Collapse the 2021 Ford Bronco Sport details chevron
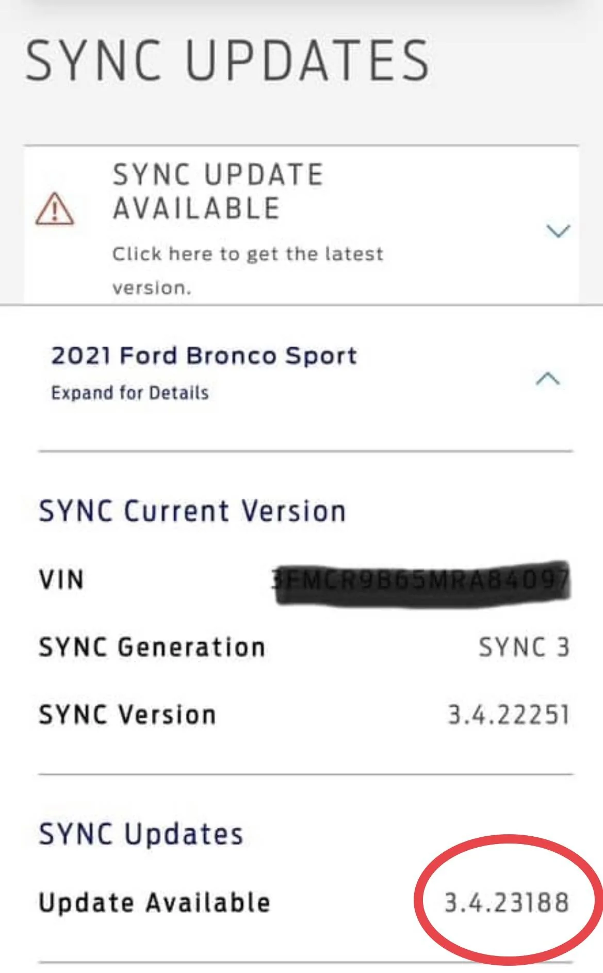The height and width of the screenshot is (973, 603). point(548,379)
